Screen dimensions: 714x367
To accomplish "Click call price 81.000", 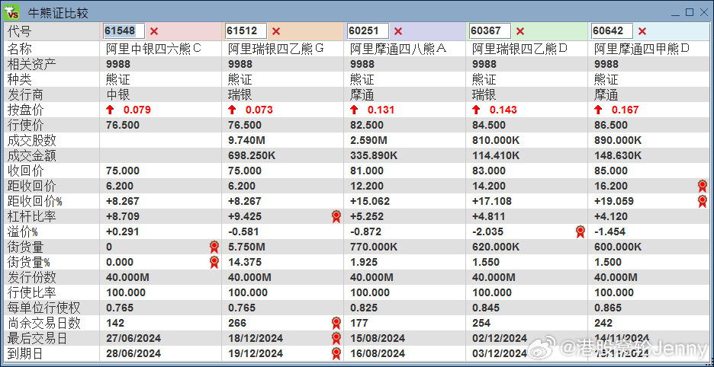I will pos(367,171).
